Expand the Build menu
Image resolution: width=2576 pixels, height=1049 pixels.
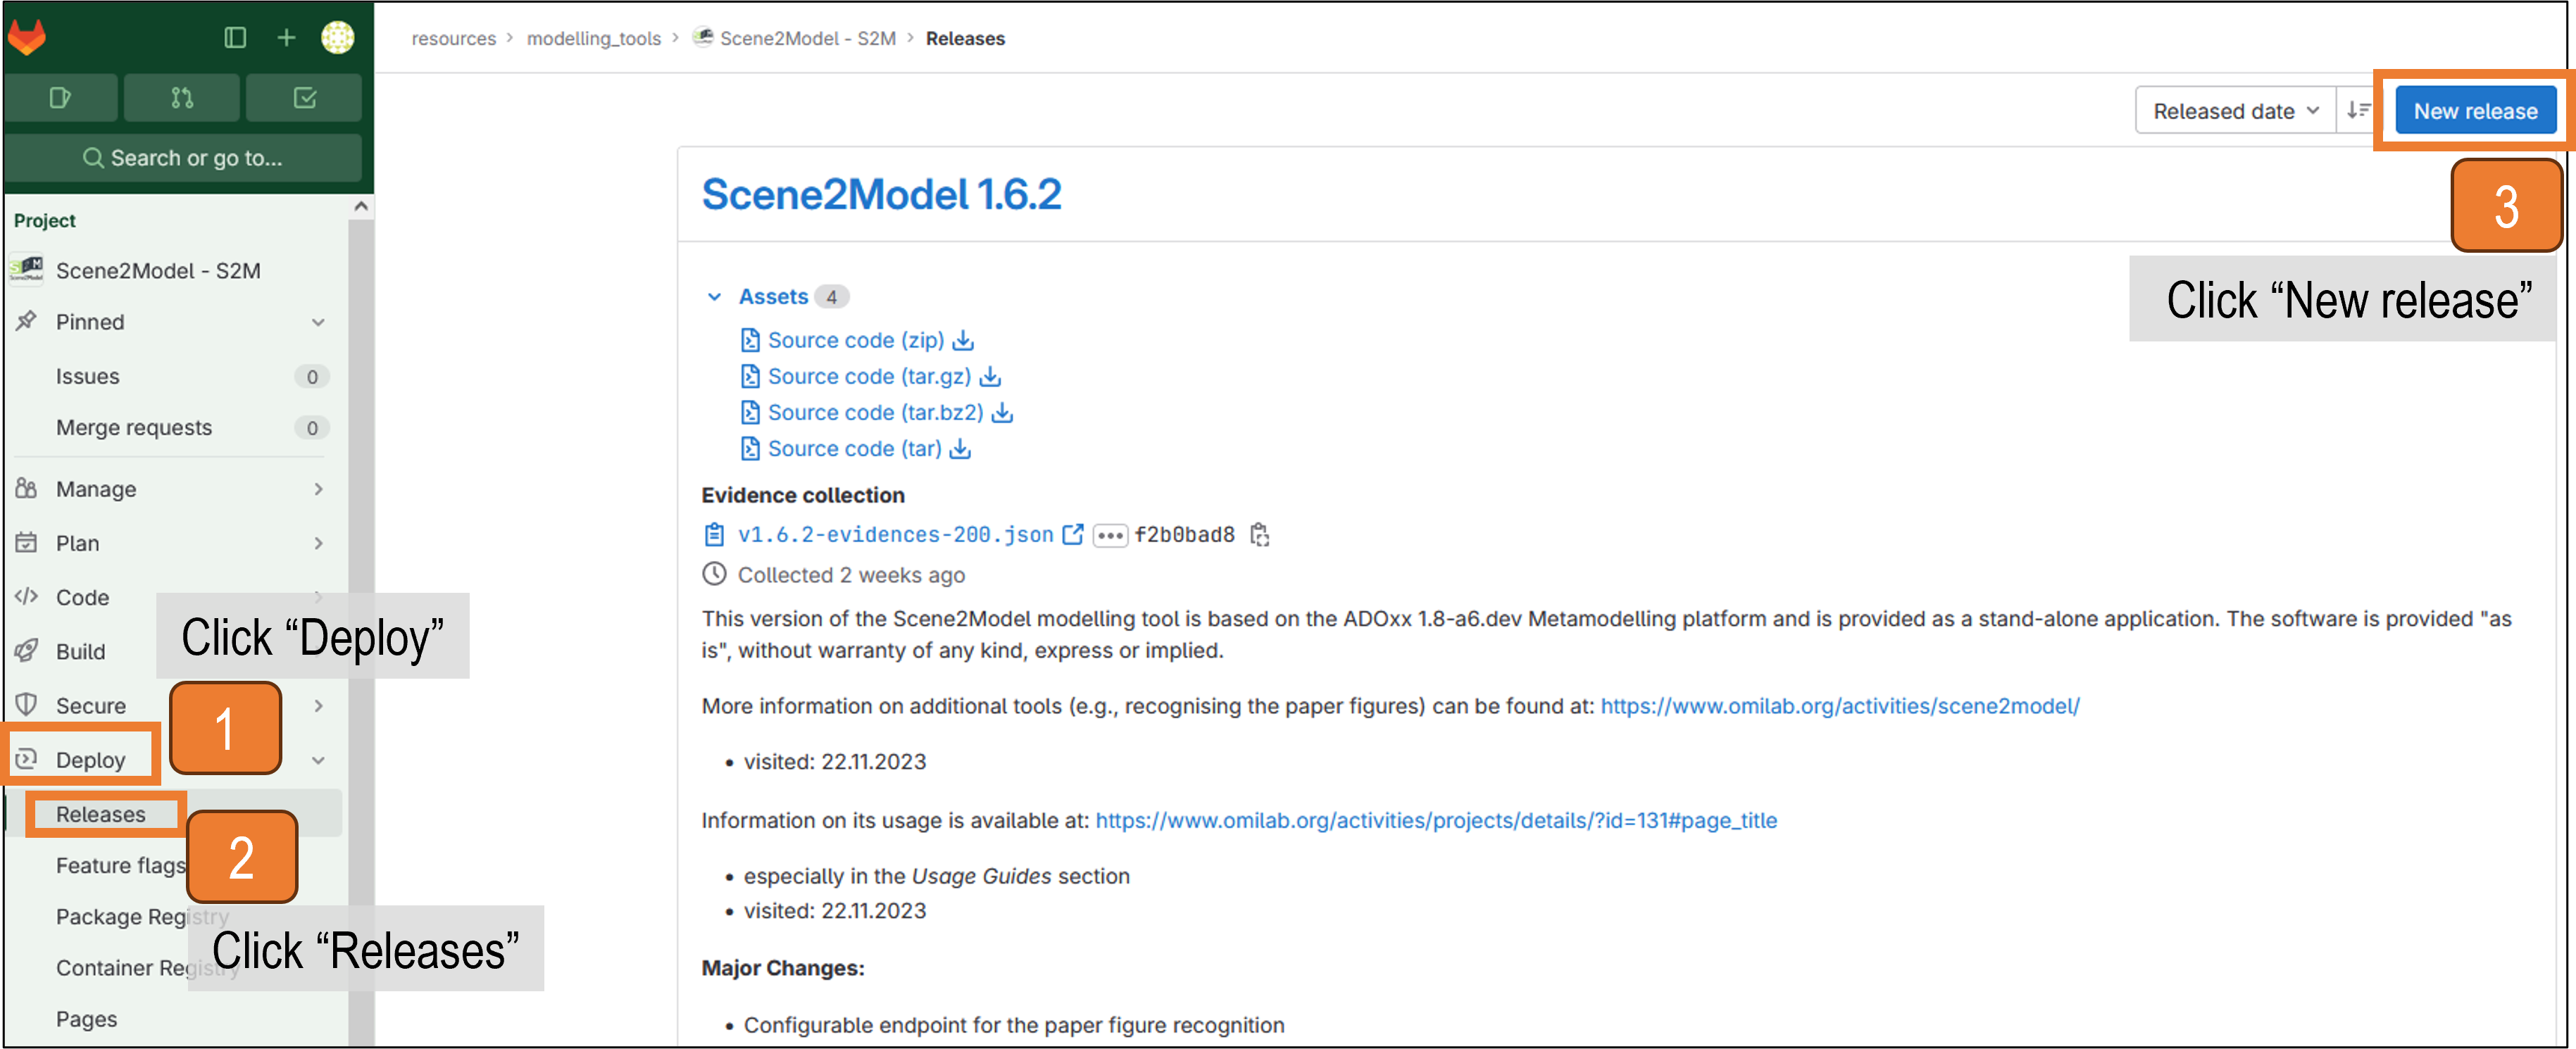80,652
